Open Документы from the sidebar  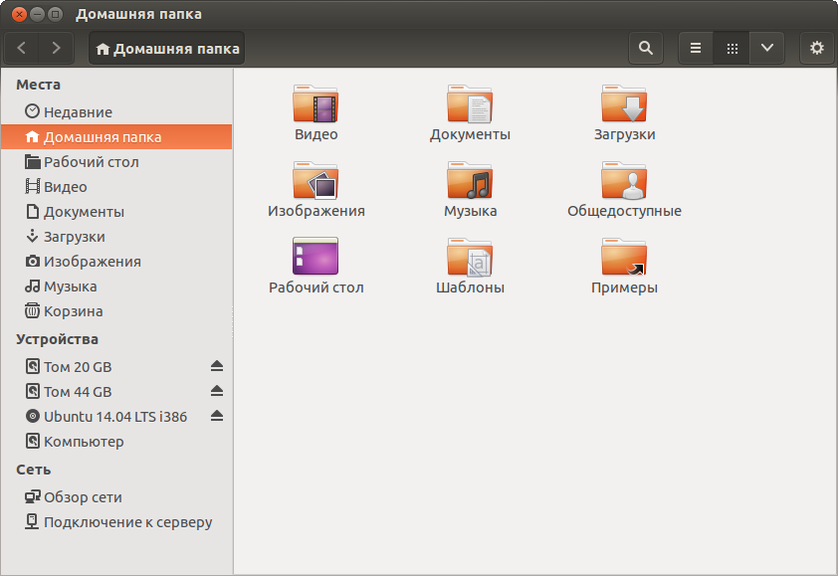(116, 212)
